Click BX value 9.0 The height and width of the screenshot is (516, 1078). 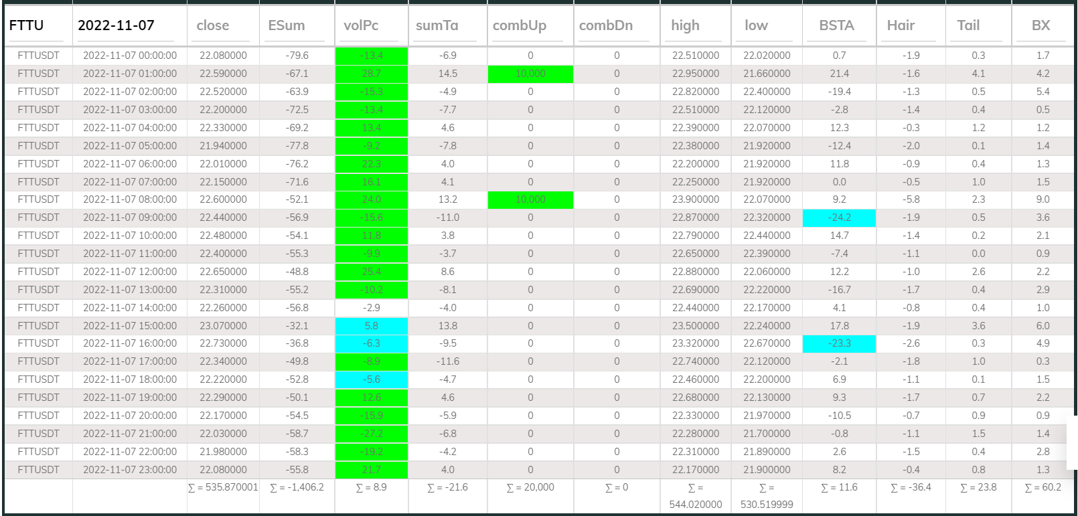pos(1043,199)
